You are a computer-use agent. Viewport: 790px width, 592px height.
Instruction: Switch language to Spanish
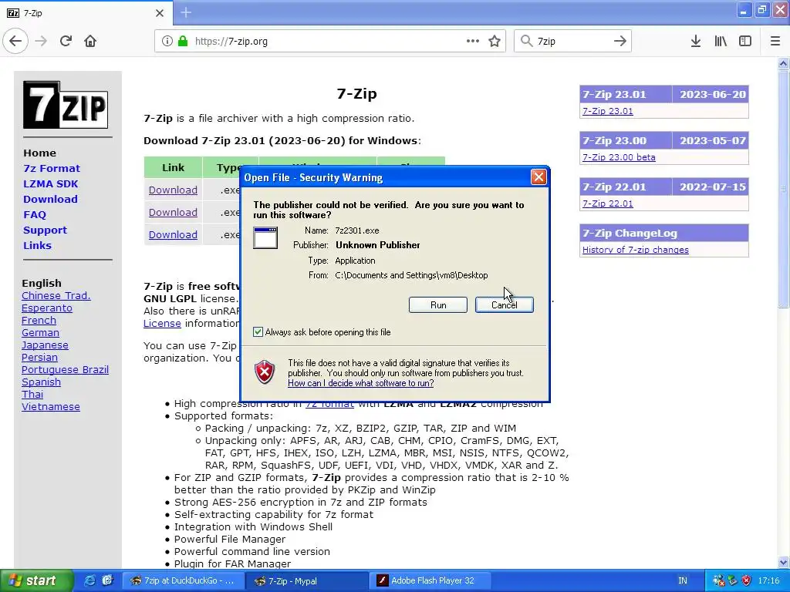click(42, 382)
